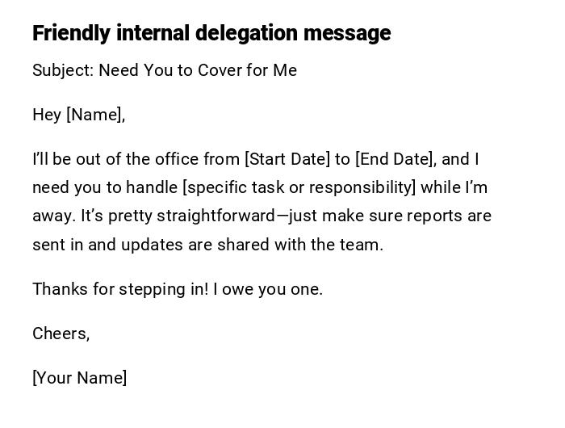Viewport: 565px width, 428px height.
Task: Click the word 'reports' in the body
Action: [x=435, y=216]
